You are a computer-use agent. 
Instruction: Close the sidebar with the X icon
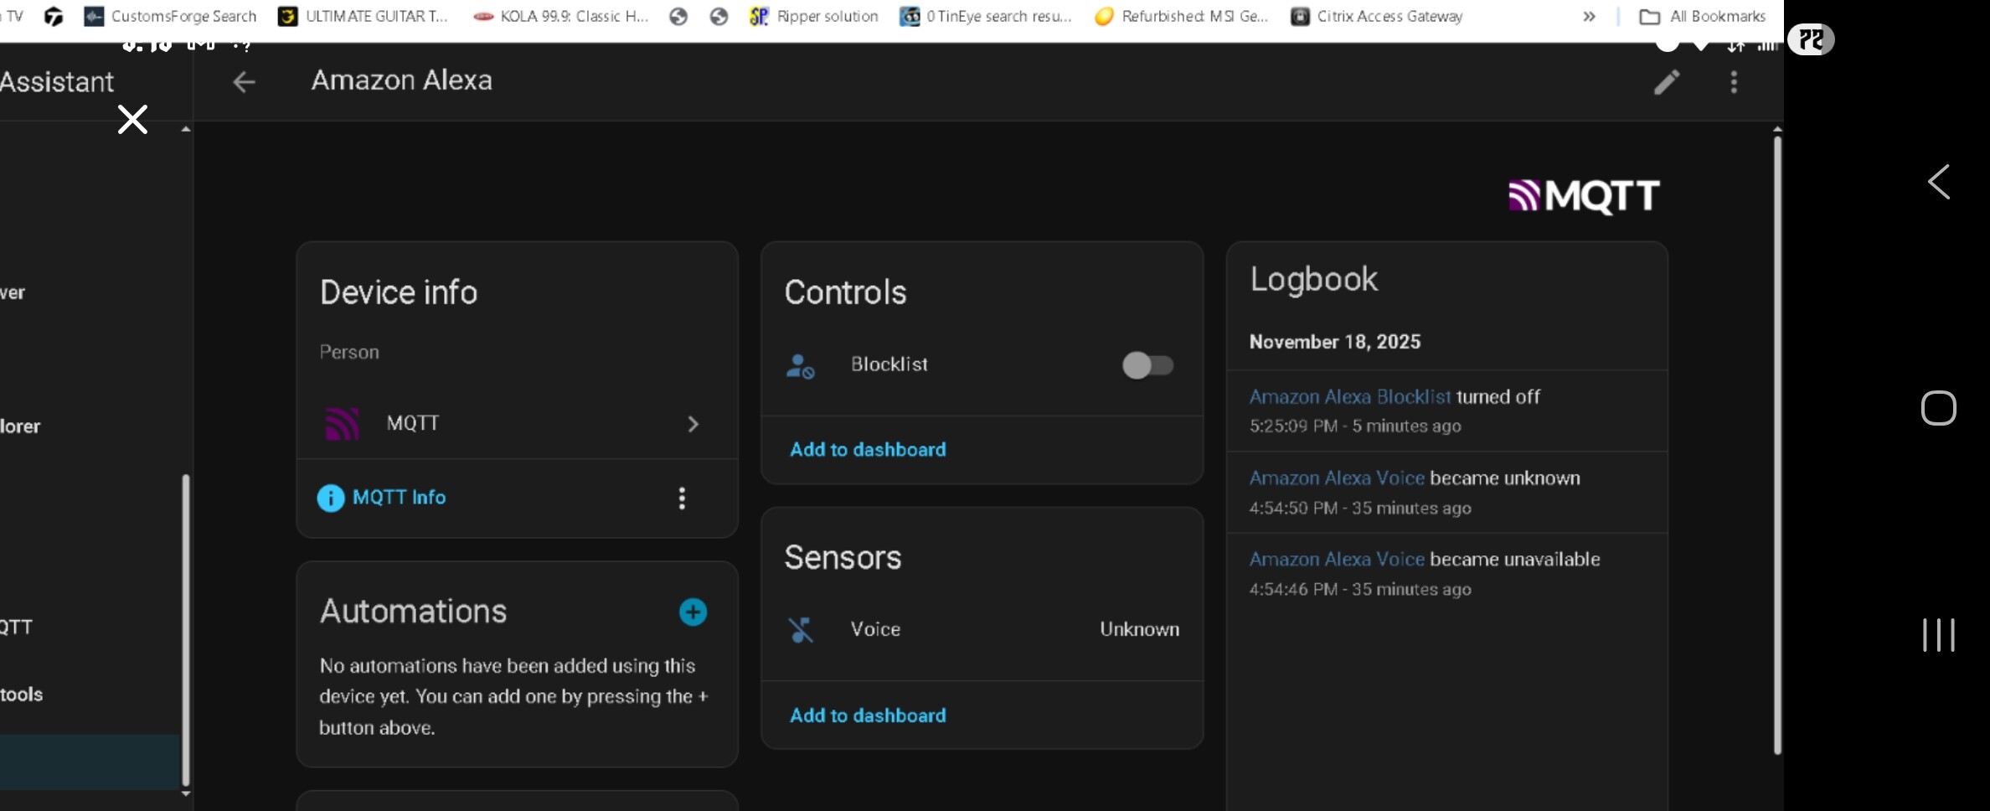[132, 120]
